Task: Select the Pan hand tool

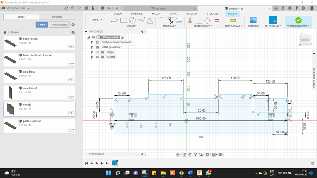Action: [190, 154]
